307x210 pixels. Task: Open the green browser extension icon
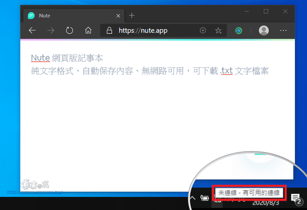pos(238,30)
